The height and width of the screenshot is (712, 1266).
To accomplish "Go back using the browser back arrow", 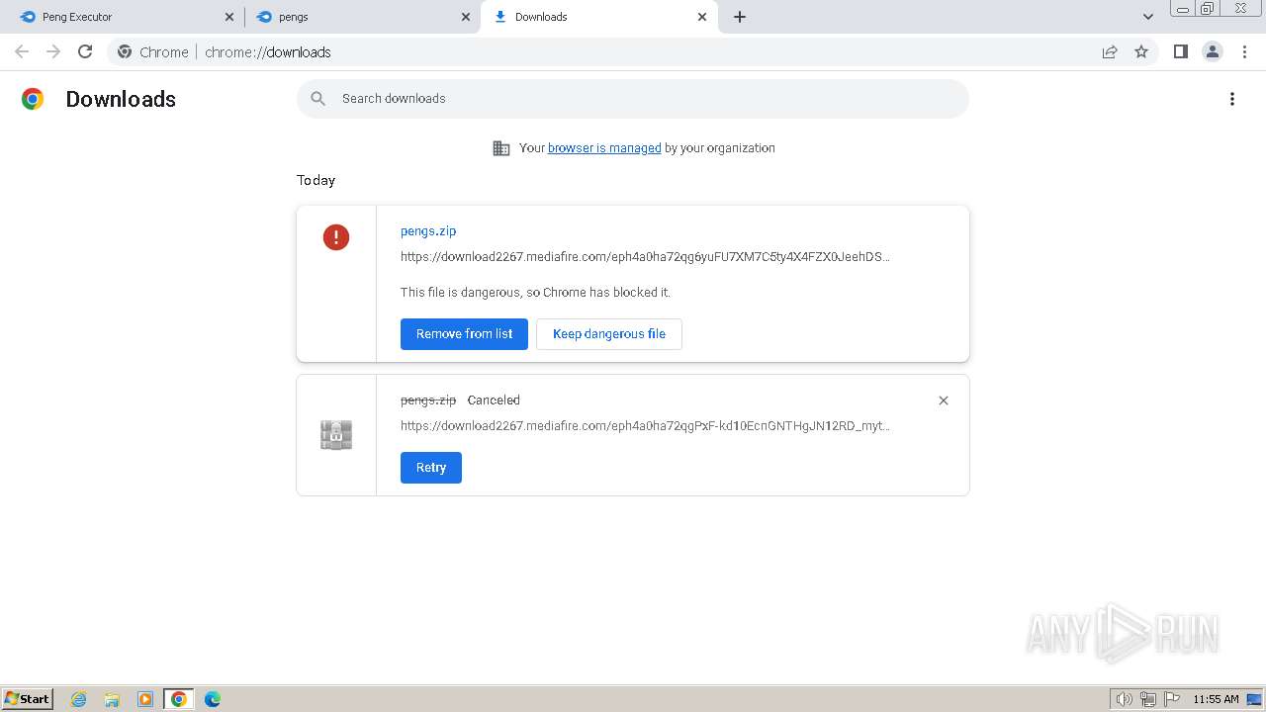I will 22,51.
